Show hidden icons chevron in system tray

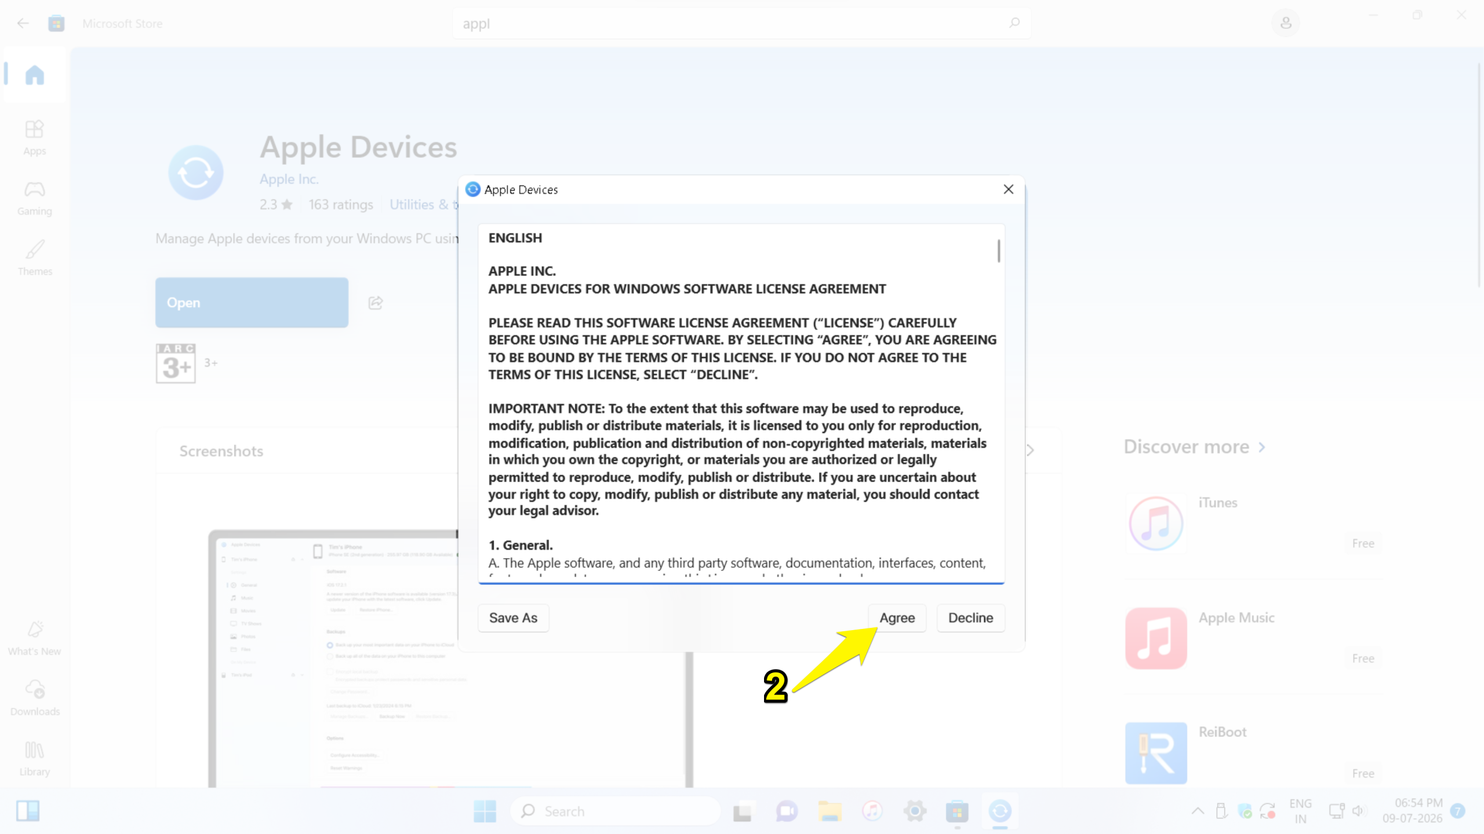1198,811
